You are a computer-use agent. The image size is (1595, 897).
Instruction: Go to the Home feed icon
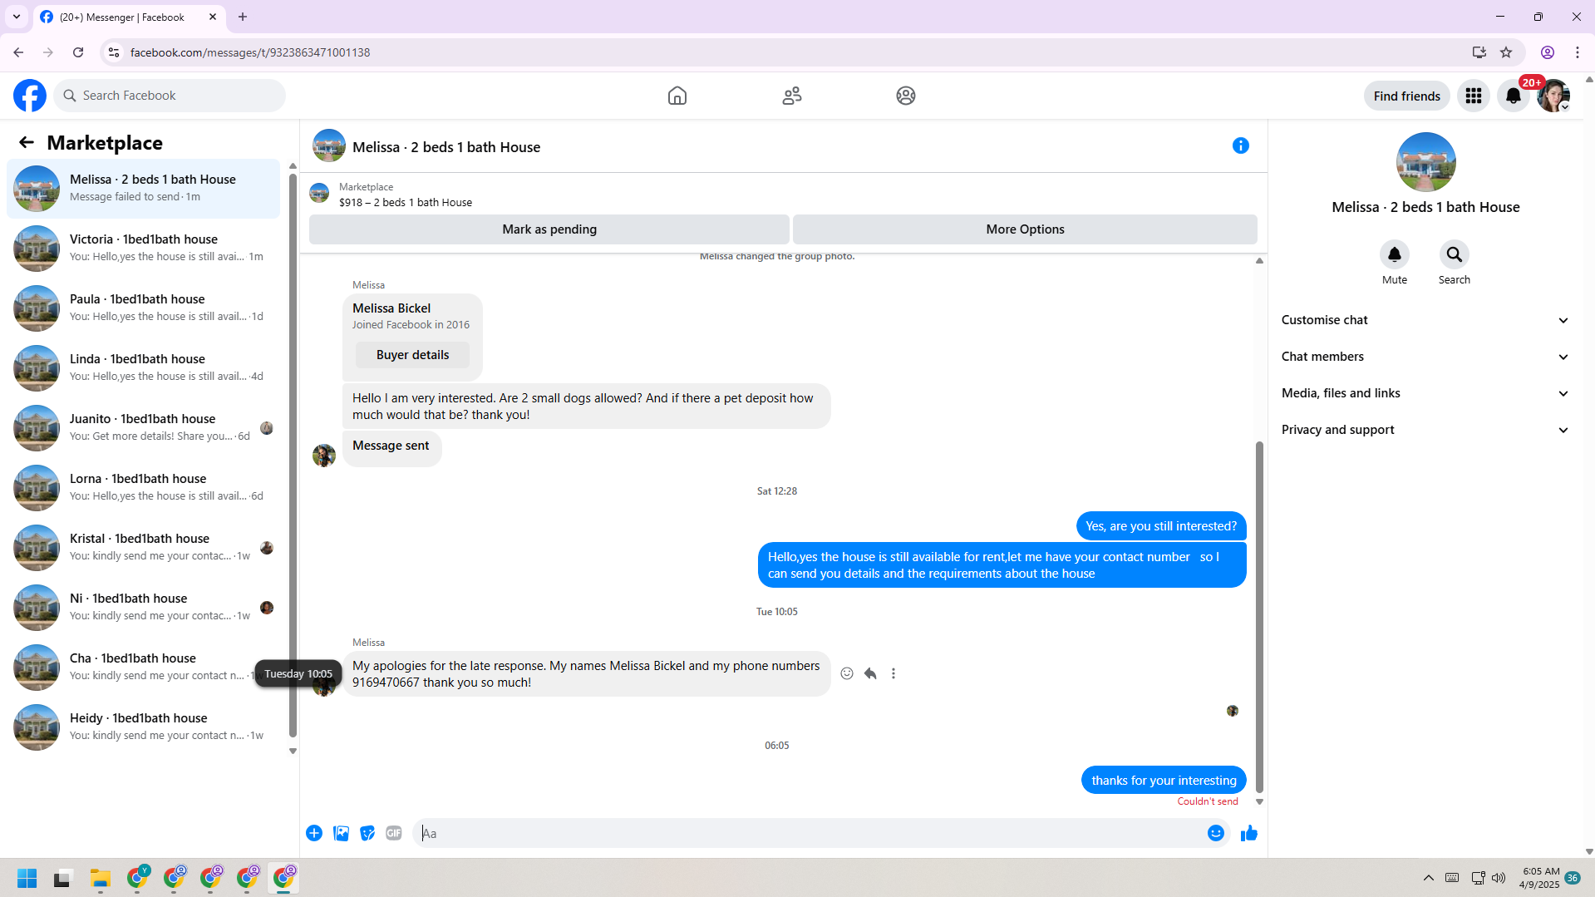tap(677, 96)
